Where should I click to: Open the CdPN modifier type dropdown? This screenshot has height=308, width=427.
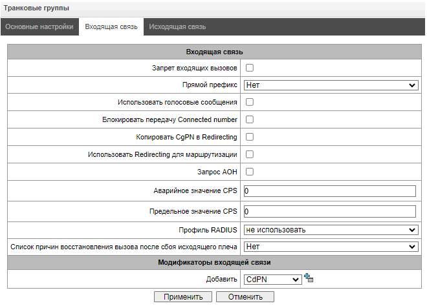click(x=273, y=279)
